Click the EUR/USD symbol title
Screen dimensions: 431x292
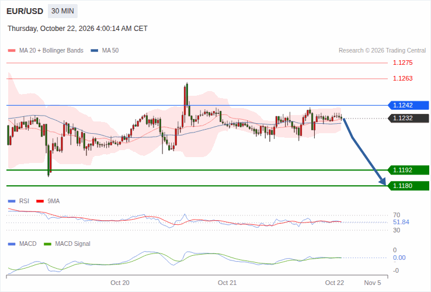coord(25,11)
